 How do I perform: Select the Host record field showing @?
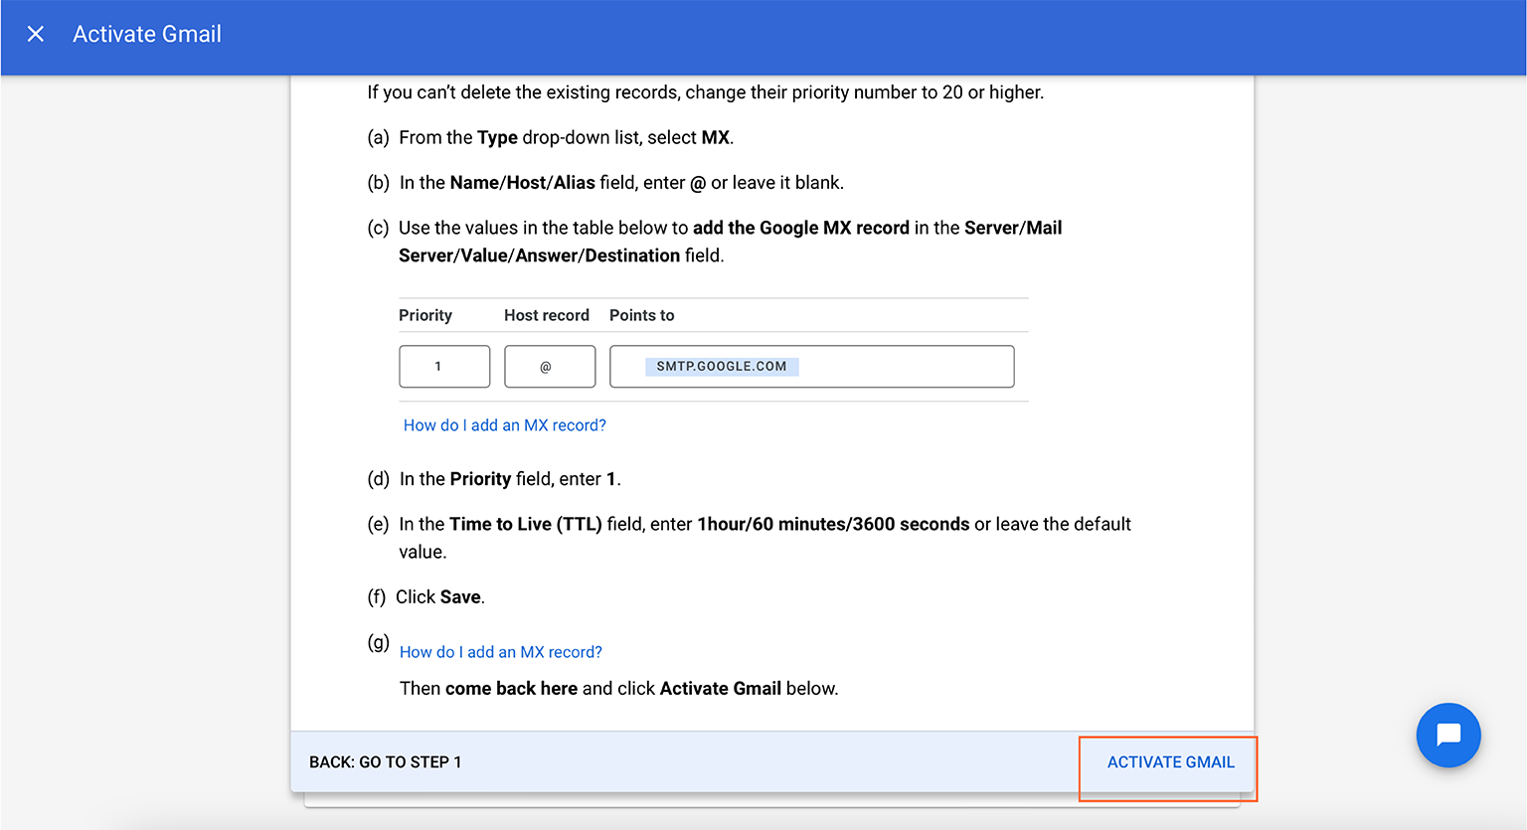click(x=550, y=367)
